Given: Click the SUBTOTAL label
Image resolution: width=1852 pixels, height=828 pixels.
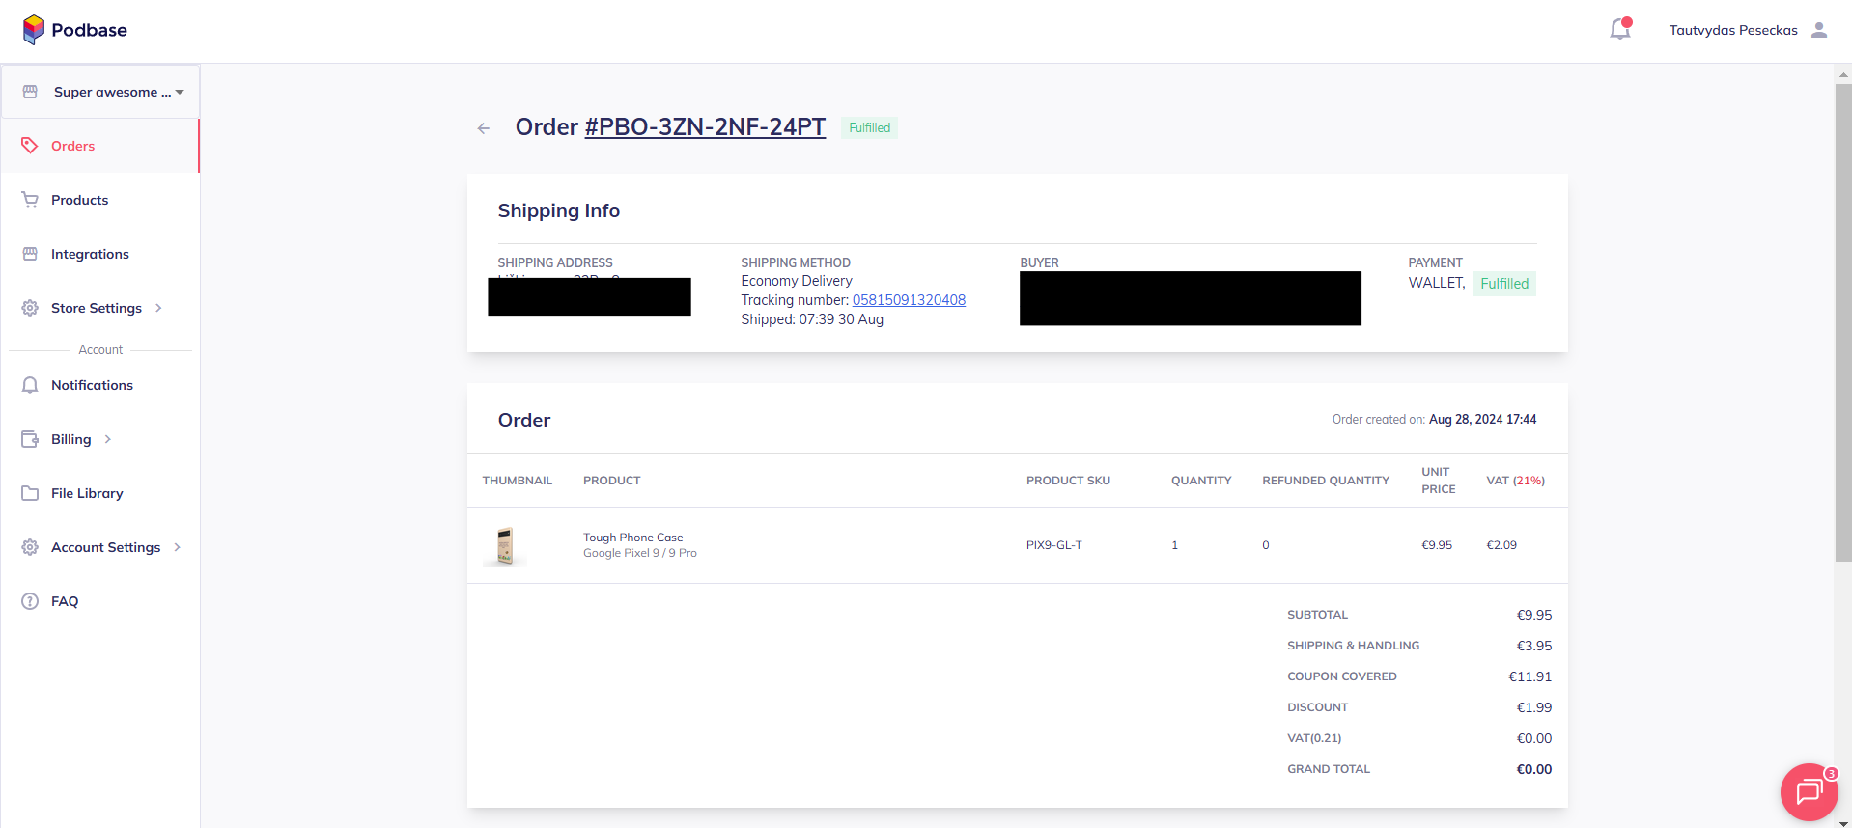Looking at the screenshot, I should (1317, 615).
